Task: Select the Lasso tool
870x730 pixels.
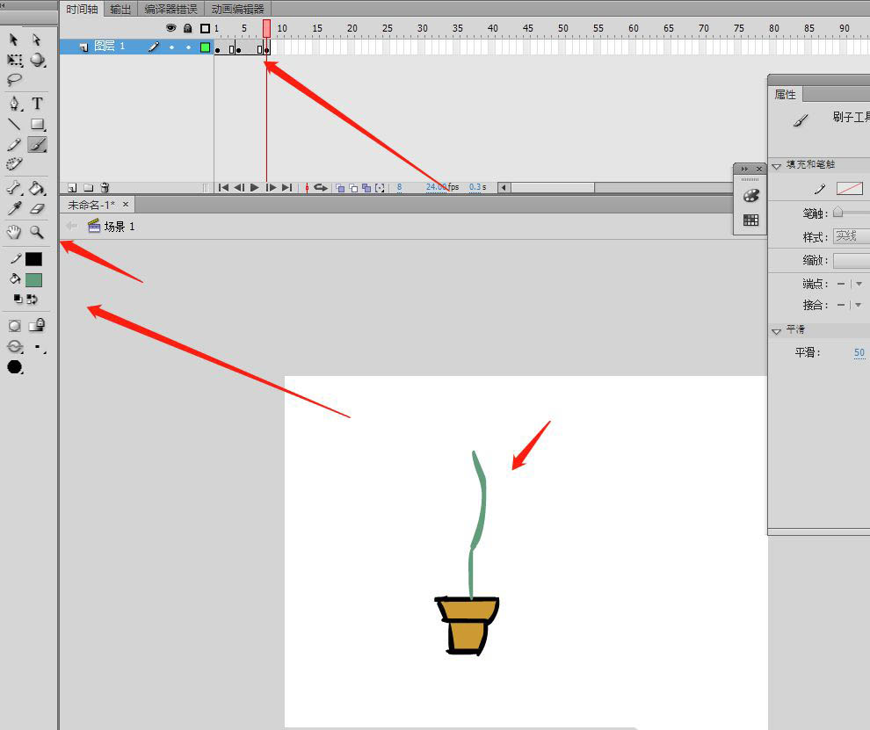Action: [14, 80]
